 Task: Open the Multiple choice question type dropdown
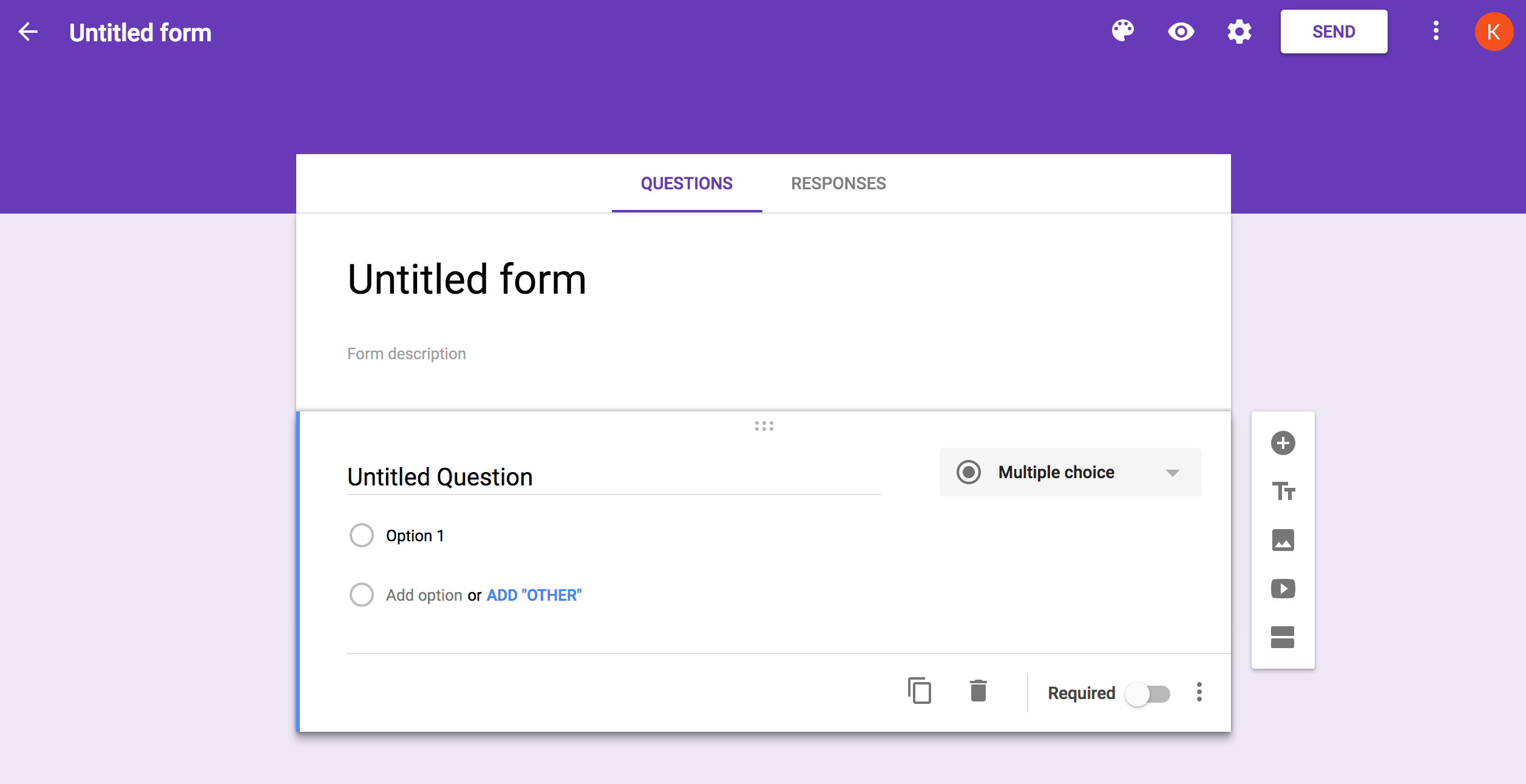click(1070, 472)
